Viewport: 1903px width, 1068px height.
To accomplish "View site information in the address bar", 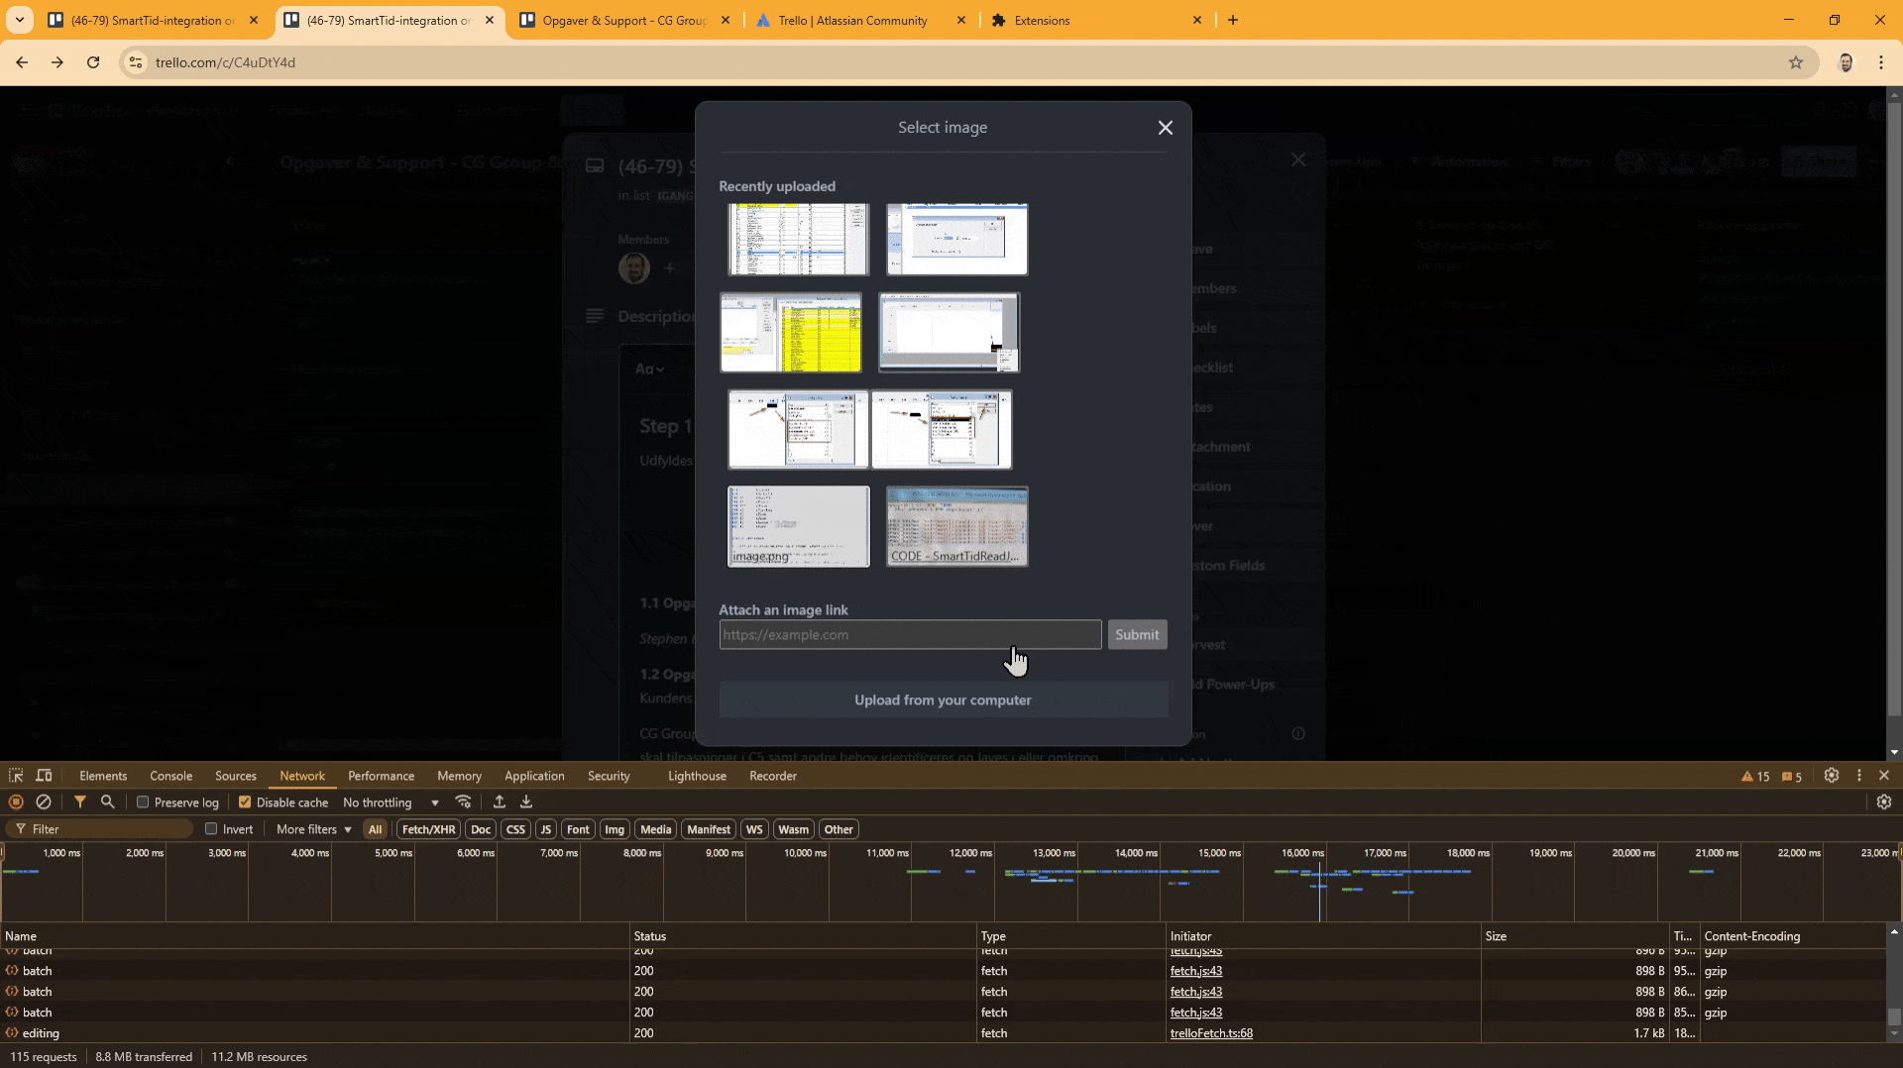I will tap(136, 62).
